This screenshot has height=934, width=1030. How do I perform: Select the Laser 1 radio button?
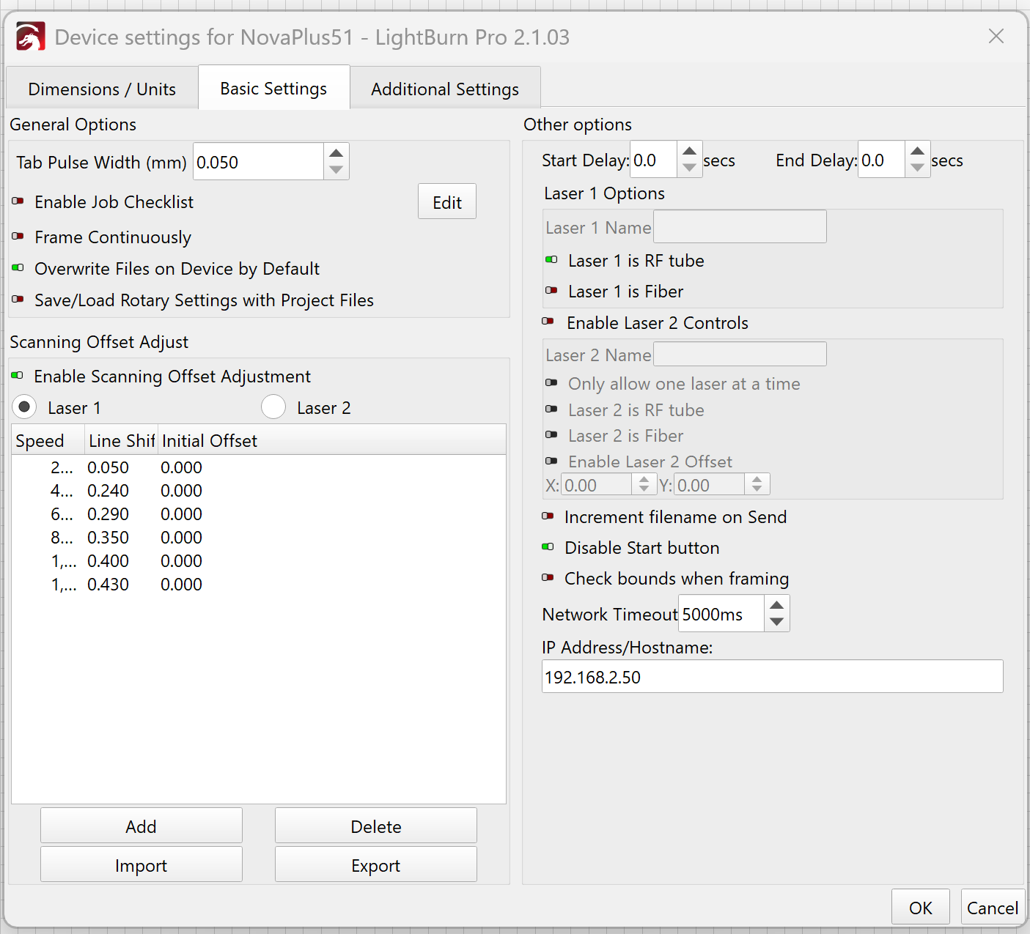click(x=24, y=407)
